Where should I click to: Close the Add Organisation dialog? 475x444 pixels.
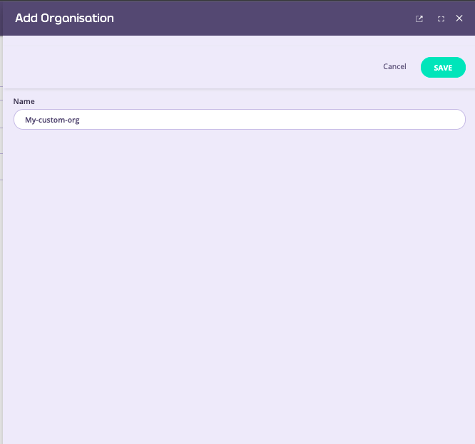pyautogui.click(x=459, y=19)
